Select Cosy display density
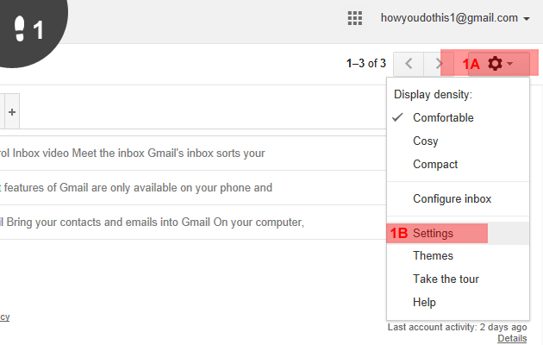Viewport: 543px width, 345px height. [x=458, y=141]
